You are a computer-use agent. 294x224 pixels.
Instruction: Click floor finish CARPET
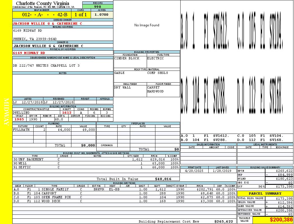point(153,87)
